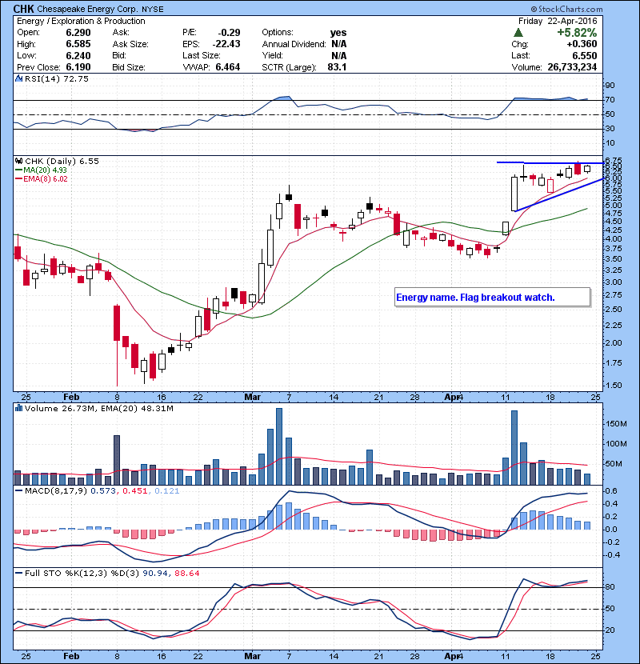Click the green MA(20) legend line marker
Screen dimensions: 640x664
pyautogui.click(x=18, y=170)
